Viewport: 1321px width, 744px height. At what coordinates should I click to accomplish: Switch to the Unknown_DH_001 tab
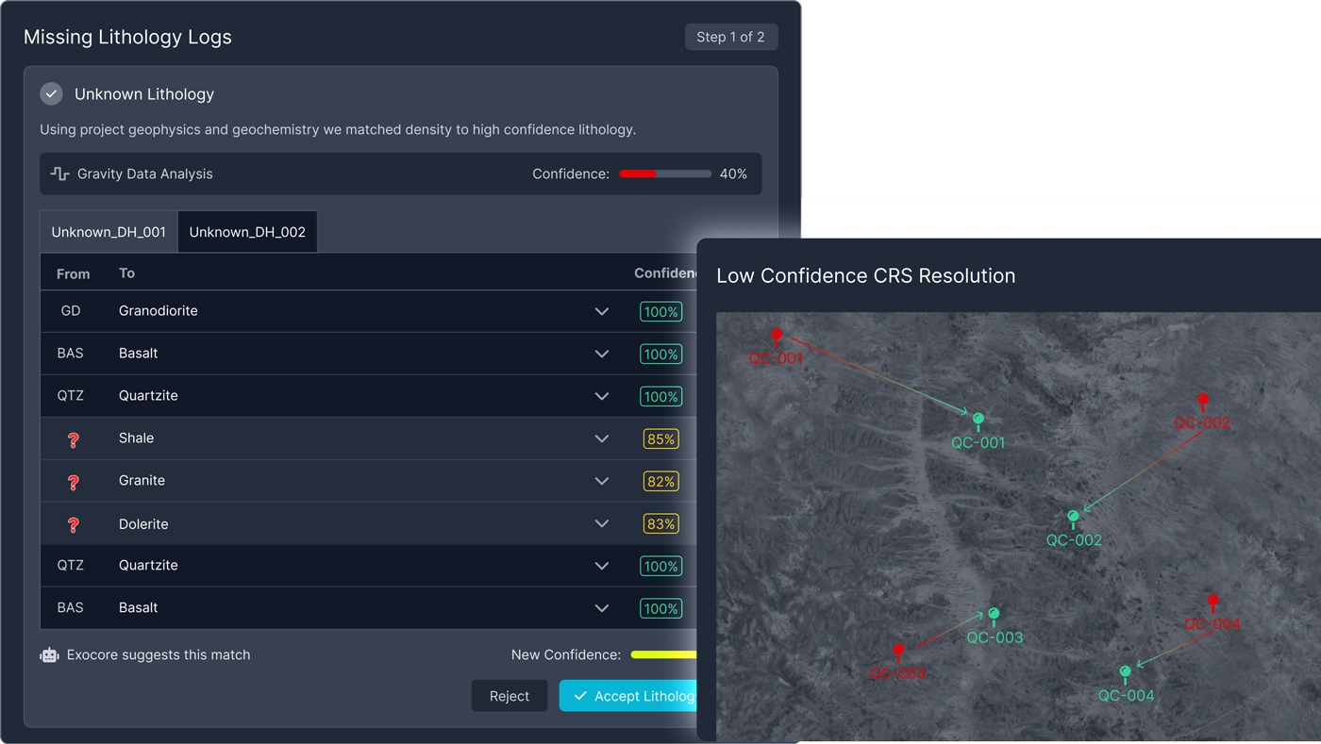point(108,231)
